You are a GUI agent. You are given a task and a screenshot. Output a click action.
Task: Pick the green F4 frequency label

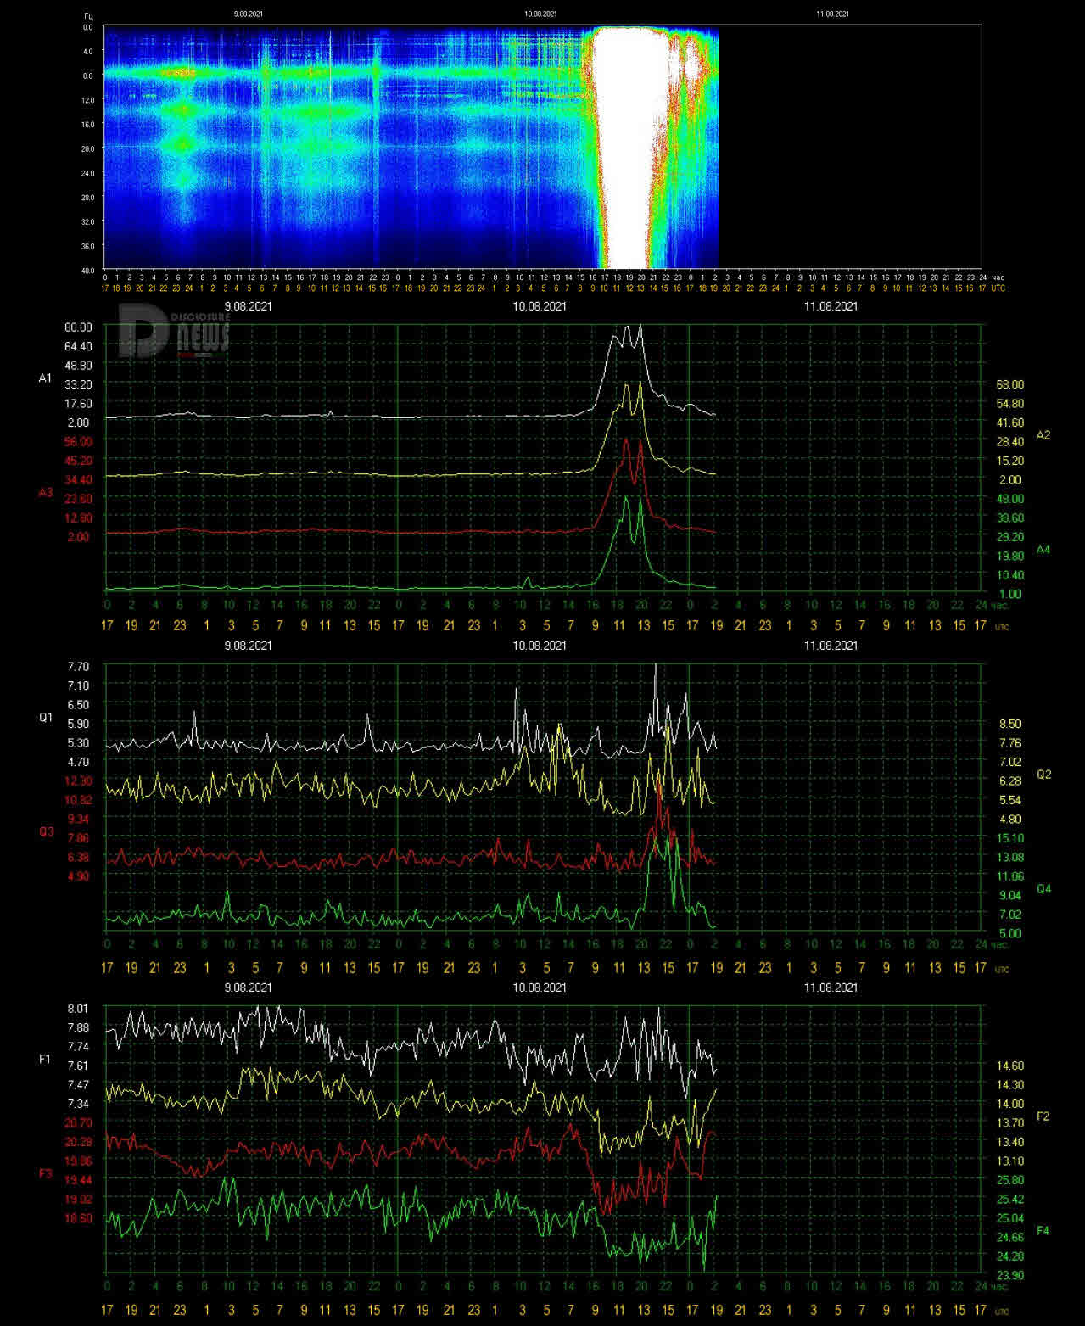[1043, 1231]
